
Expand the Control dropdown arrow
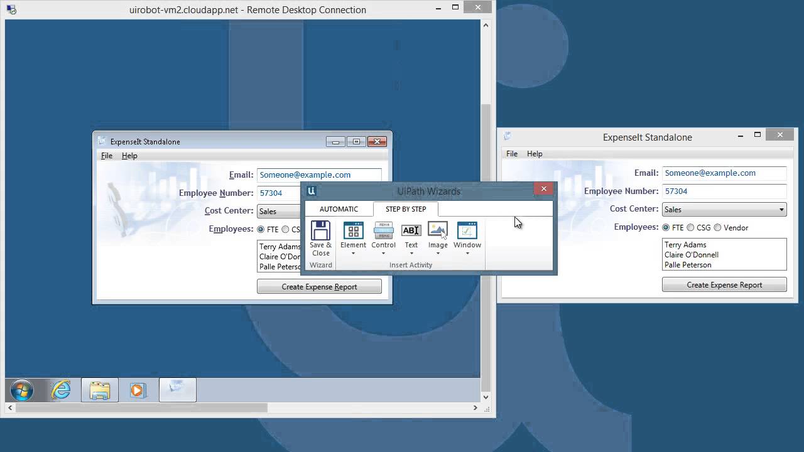[383, 254]
